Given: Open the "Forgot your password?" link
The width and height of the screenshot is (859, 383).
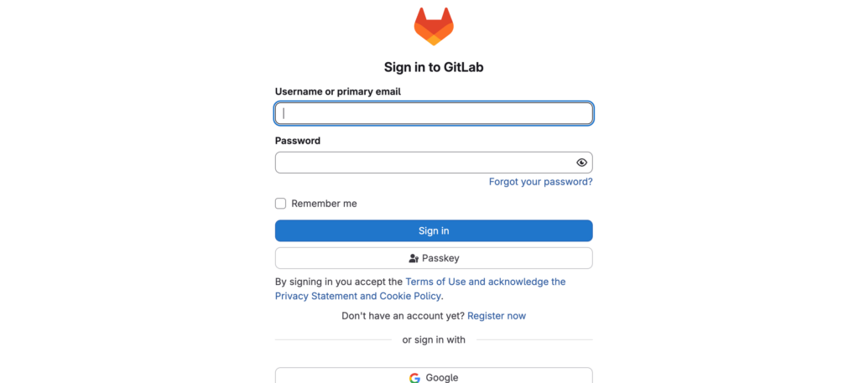Looking at the screenshot, I should pyautogui.click(x=540, y=182).
